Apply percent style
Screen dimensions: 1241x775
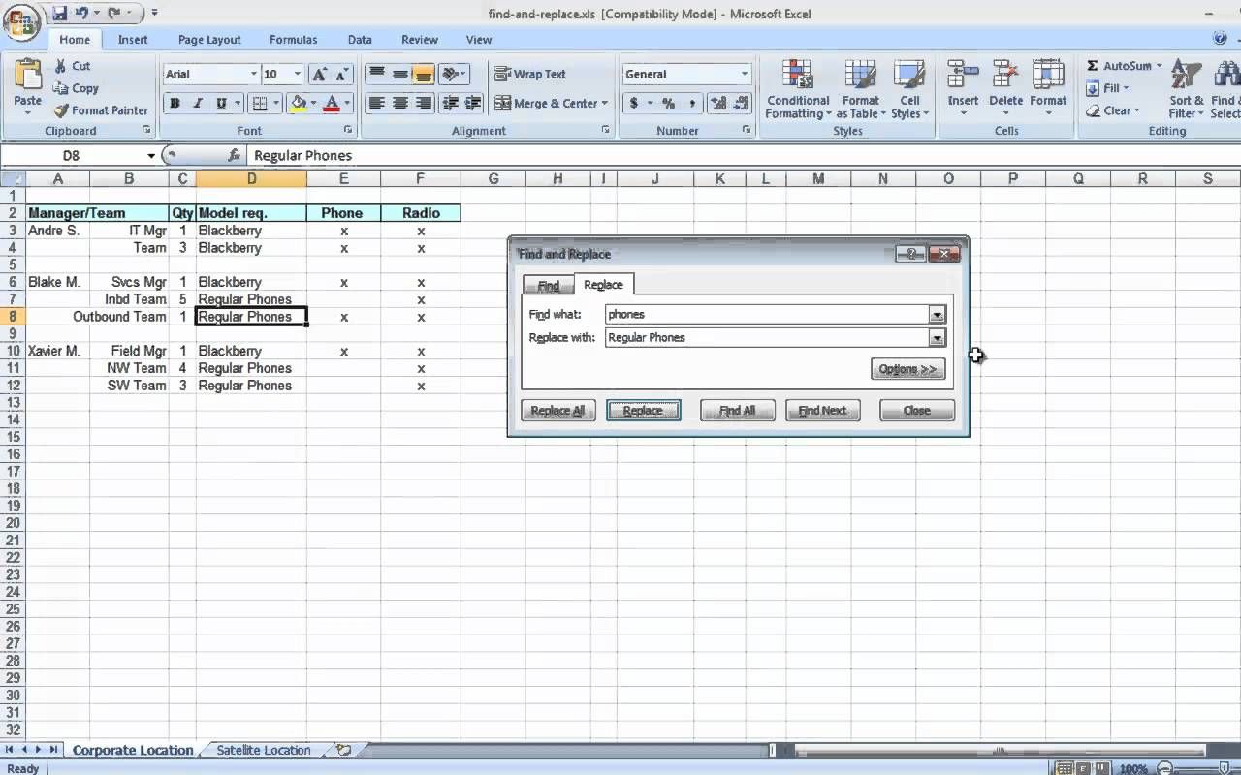click(x=668, y=103)
